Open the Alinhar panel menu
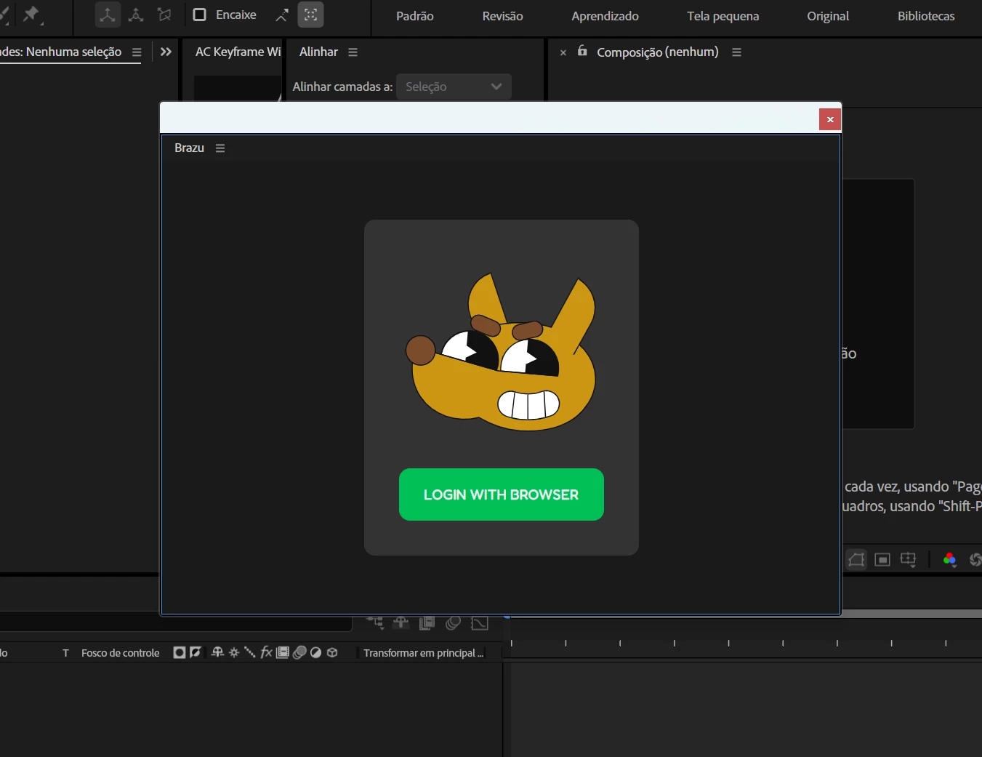Image resolution: width=982 pixels, height=757 pixels. pos(353,52)
